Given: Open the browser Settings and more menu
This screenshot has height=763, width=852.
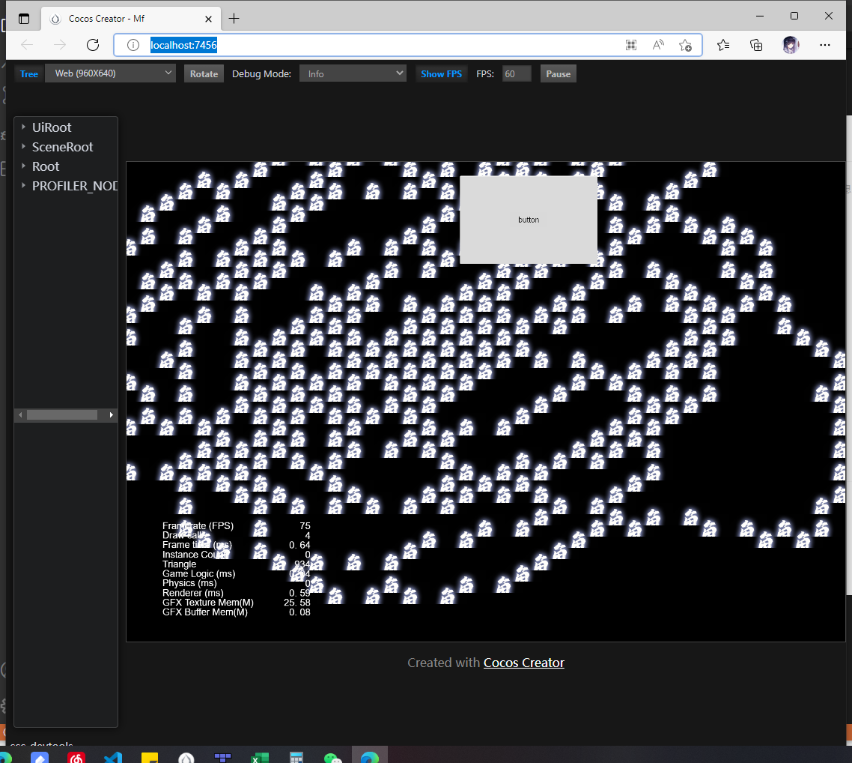Looking at the screenshot, I should (825, 45).
